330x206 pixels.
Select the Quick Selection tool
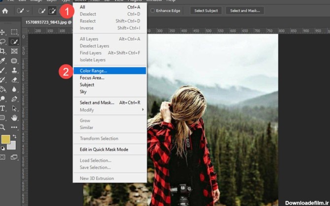(14, 41)
